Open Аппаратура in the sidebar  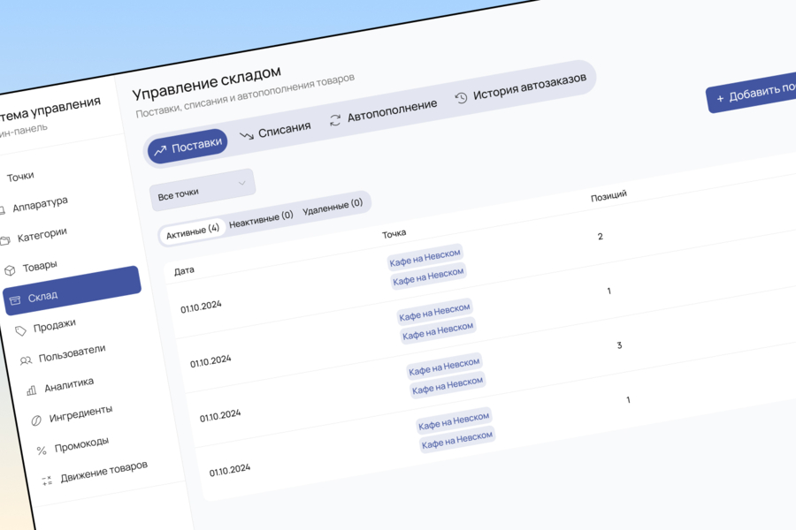[40, 205]
